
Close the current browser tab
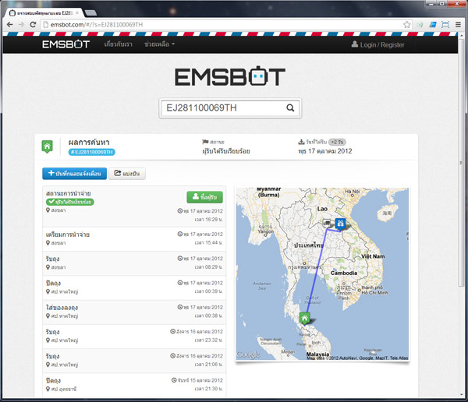(x=77, y=12)
